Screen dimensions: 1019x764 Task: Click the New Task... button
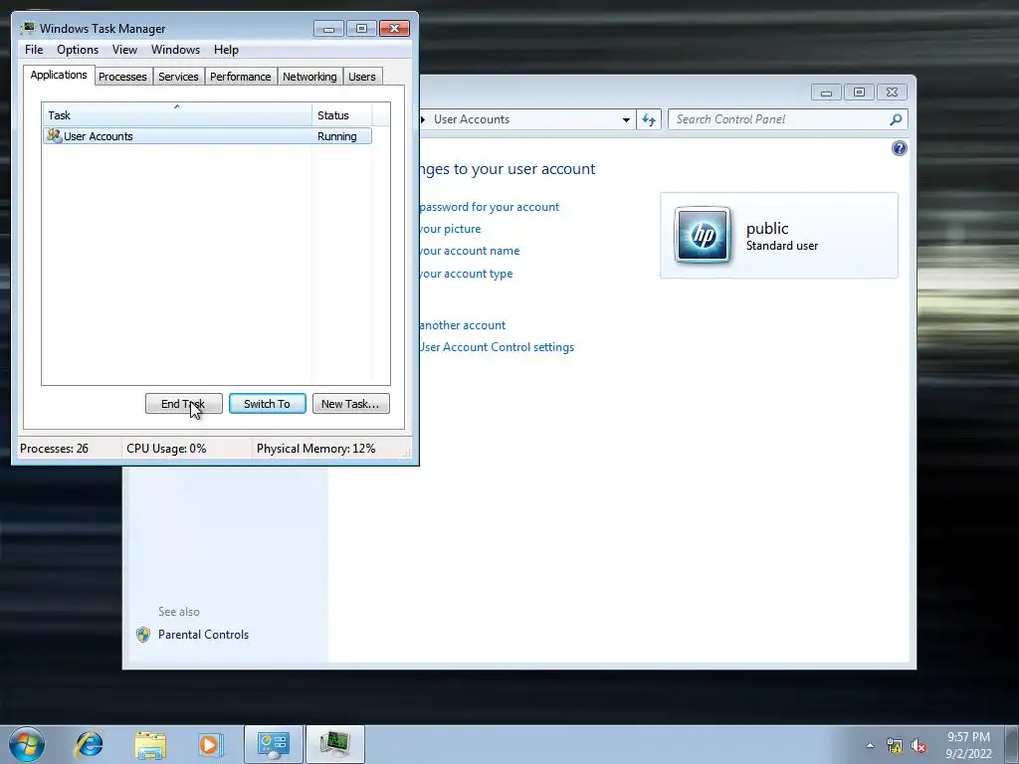(350, 404)
